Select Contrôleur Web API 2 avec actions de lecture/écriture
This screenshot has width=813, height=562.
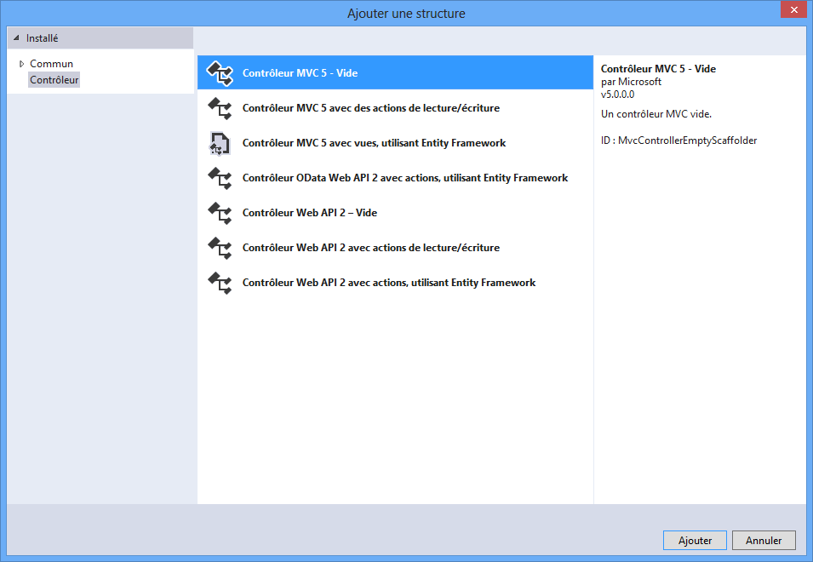(395, 248)
